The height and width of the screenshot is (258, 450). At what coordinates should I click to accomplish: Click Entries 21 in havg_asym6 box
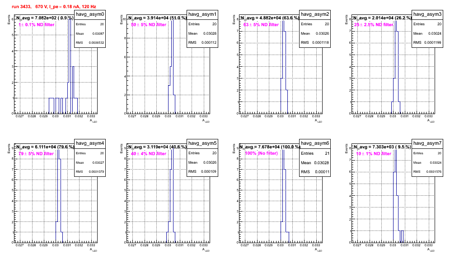coord(315,153)
